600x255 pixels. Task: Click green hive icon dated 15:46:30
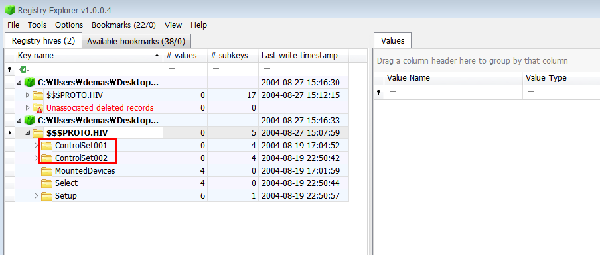pos(29,82)
